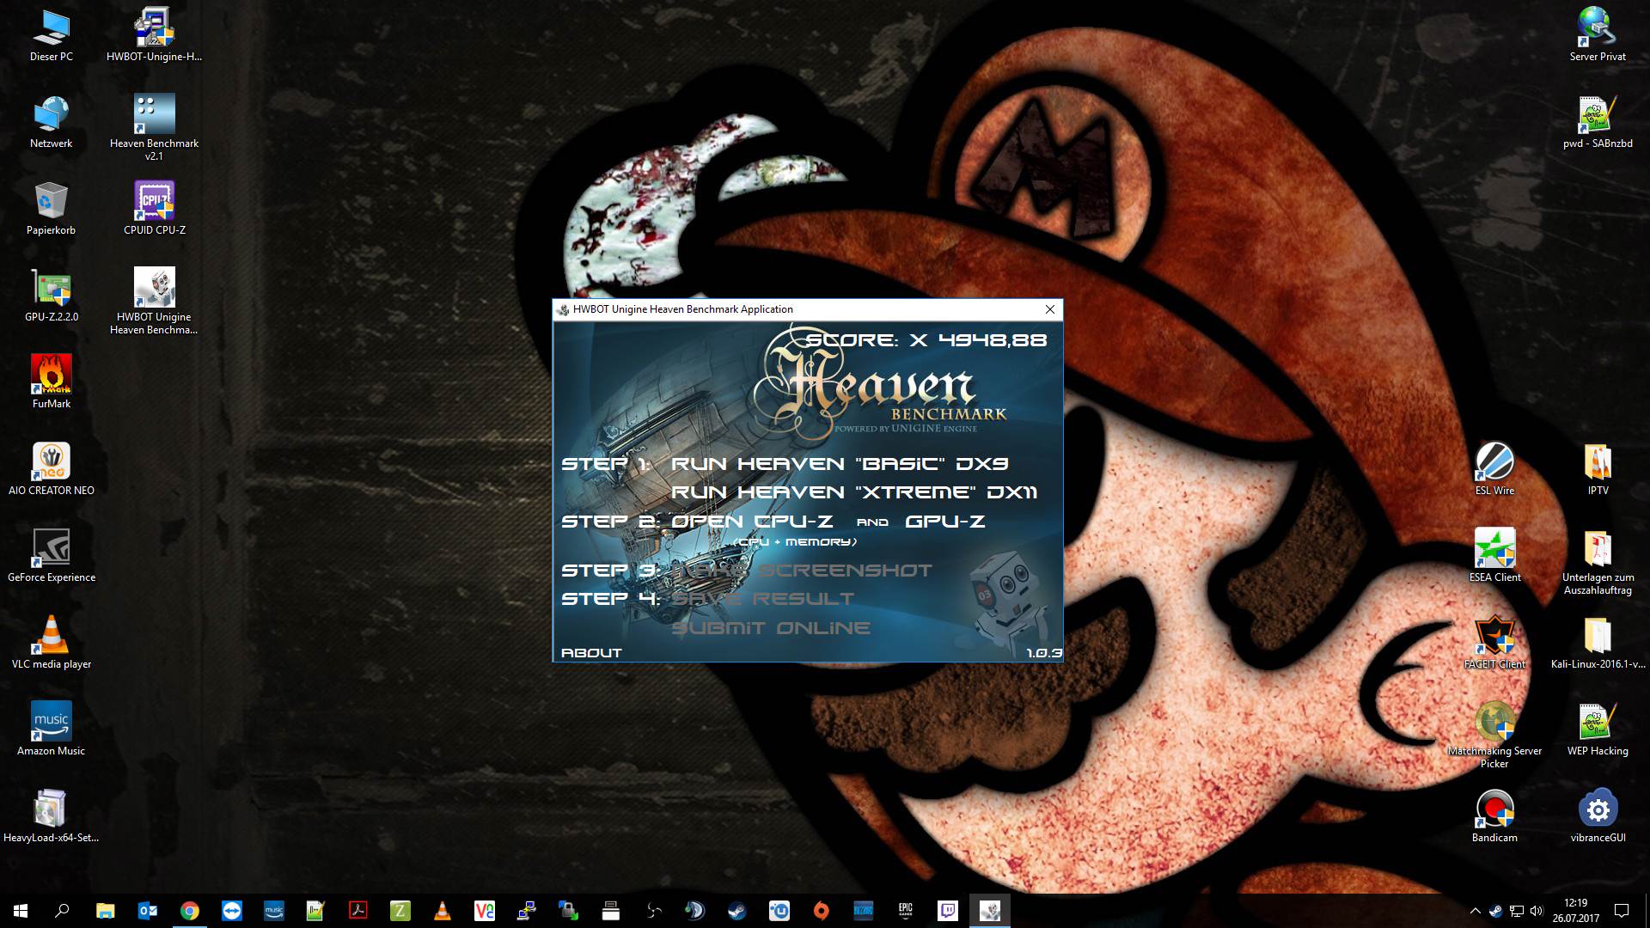This screenshot has height=928, width=1650.
Task: Open Action Center notifications icon
Action: tap(1622, 911)
